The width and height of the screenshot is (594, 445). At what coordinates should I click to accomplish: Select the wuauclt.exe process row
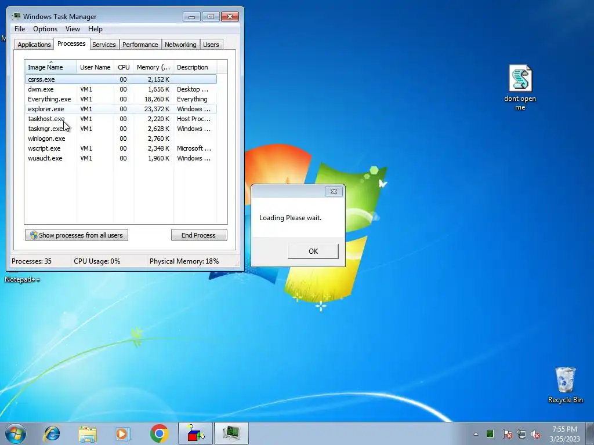(x=121, y=158)
